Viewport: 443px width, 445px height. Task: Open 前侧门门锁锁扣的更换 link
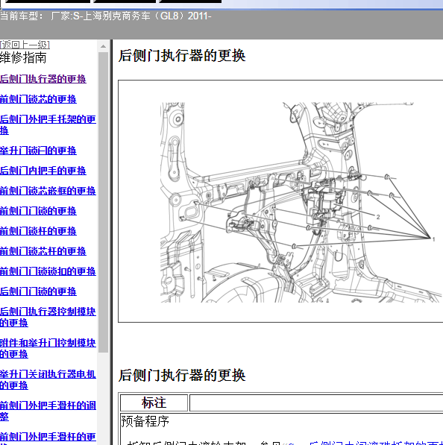[x=48, y=271]
